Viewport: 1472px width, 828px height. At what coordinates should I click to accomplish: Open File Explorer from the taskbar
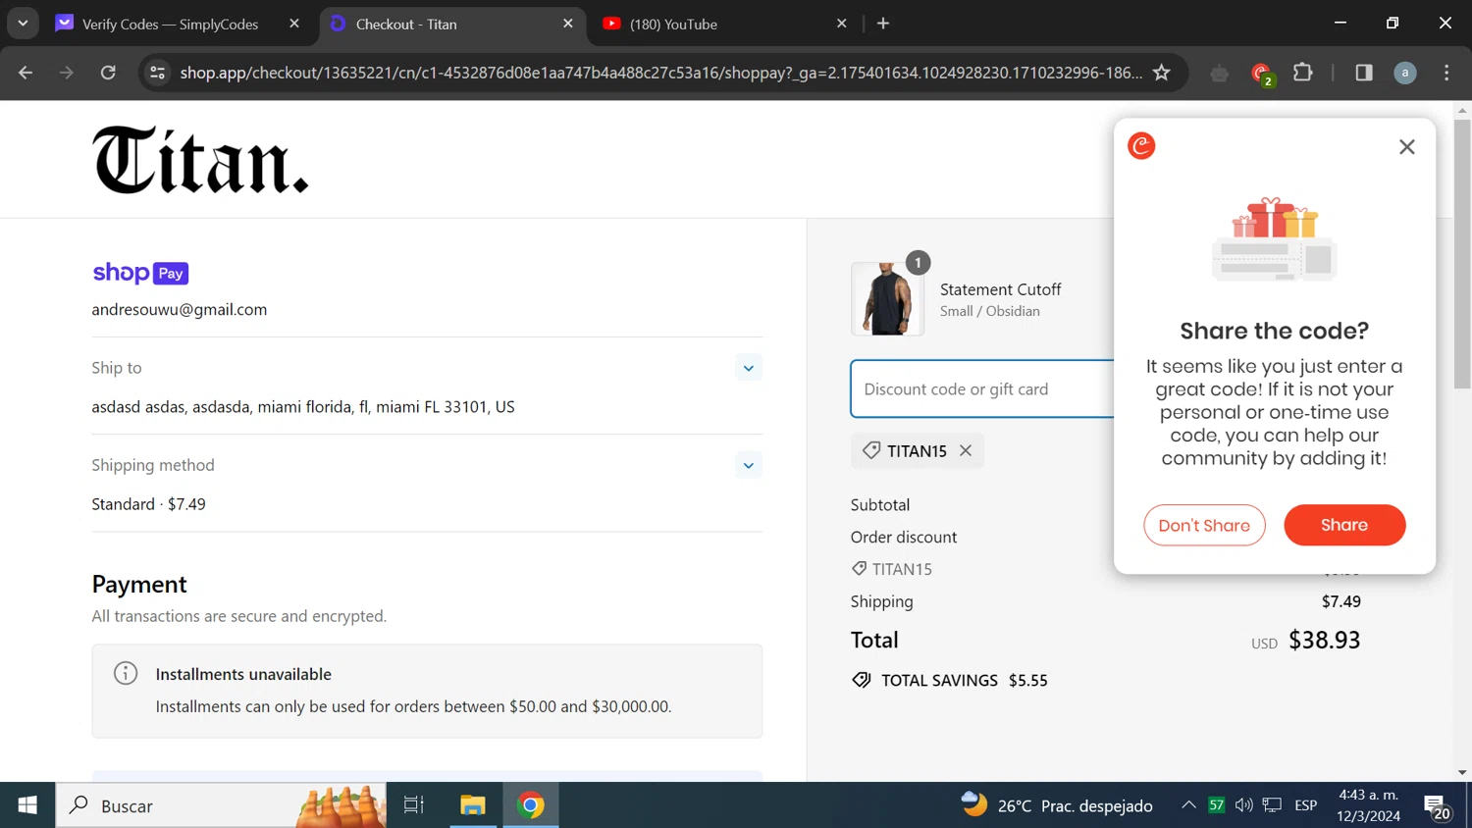(473, 805)
